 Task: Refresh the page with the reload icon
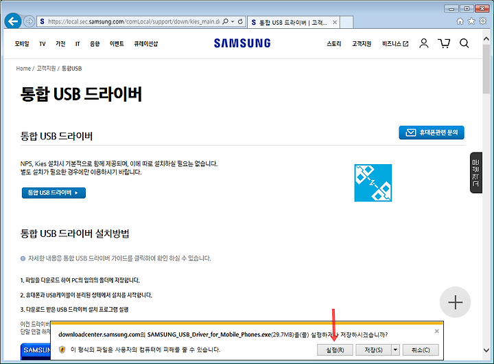tap(240, 21)
